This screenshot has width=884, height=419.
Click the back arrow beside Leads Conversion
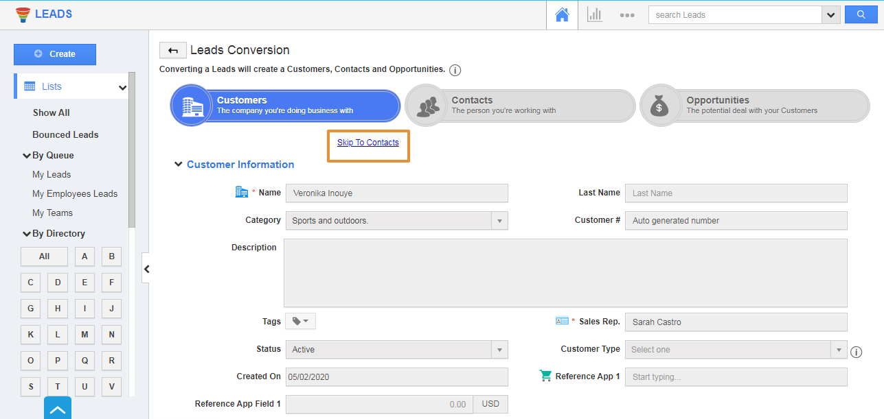click(x=173, y=50)
